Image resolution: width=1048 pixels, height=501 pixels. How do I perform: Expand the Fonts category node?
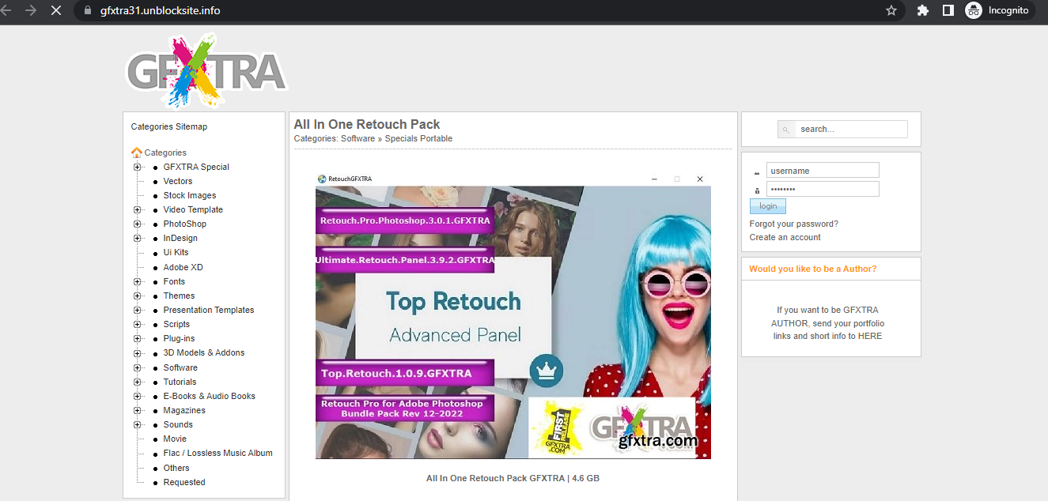pos(138,282)
